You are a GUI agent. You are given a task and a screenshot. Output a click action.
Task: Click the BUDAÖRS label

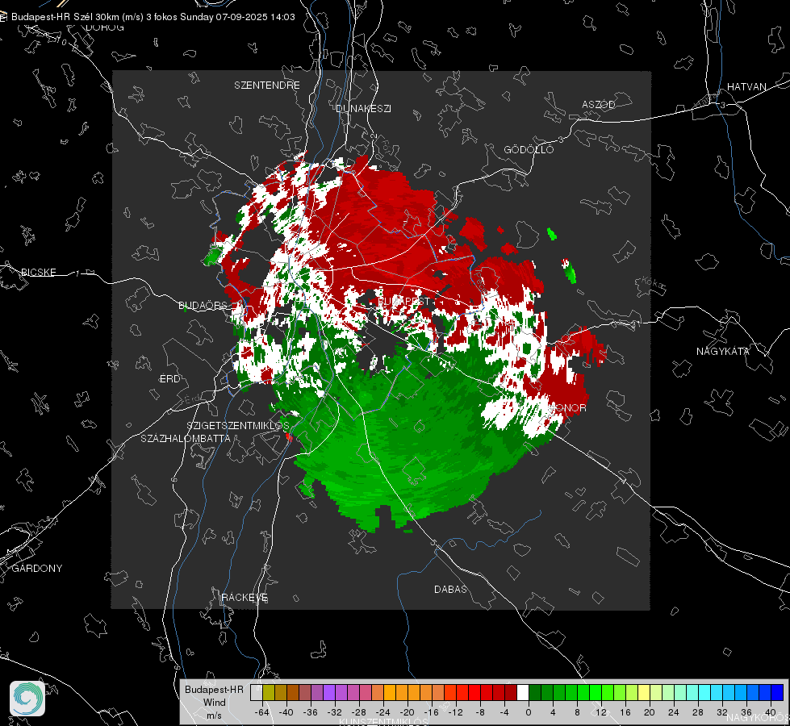coord(203,306)
